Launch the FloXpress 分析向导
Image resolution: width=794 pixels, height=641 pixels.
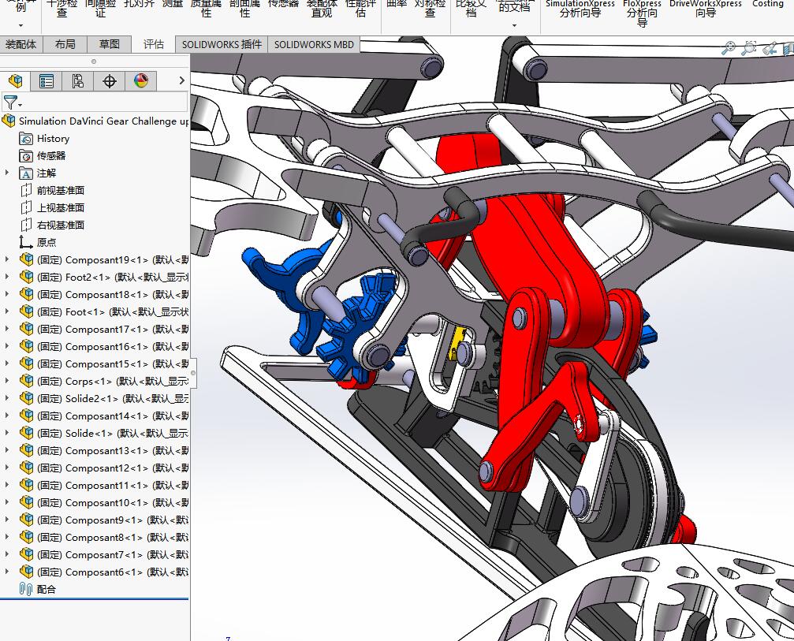tap(642, 12)
